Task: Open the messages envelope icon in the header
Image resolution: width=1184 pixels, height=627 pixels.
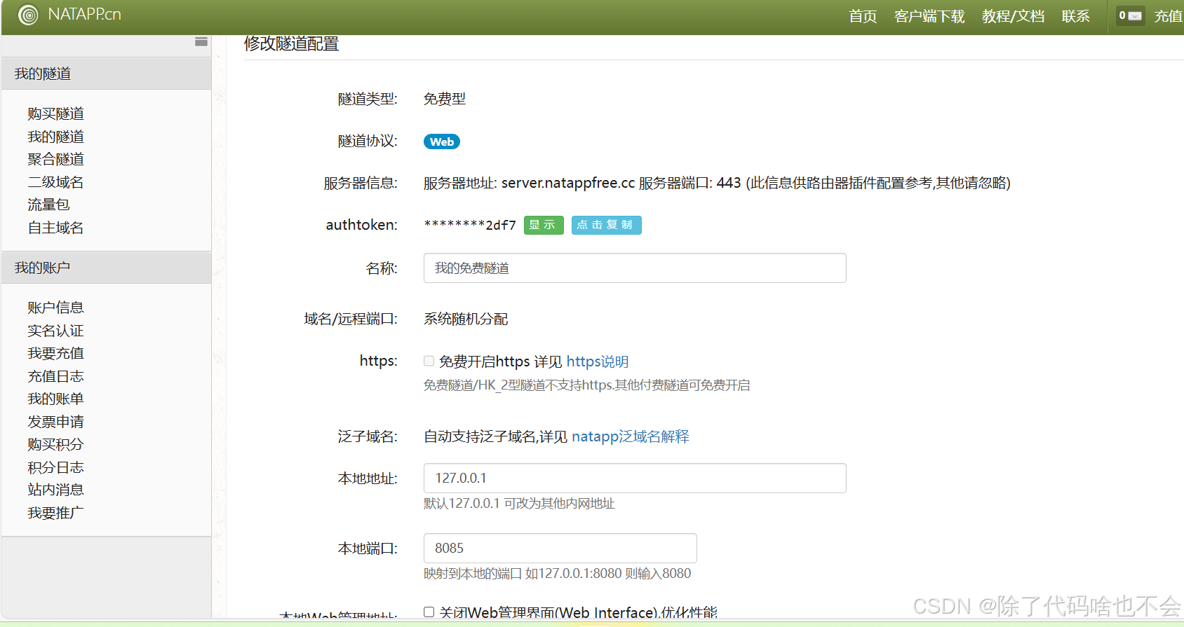Action: click(1130, 15)
